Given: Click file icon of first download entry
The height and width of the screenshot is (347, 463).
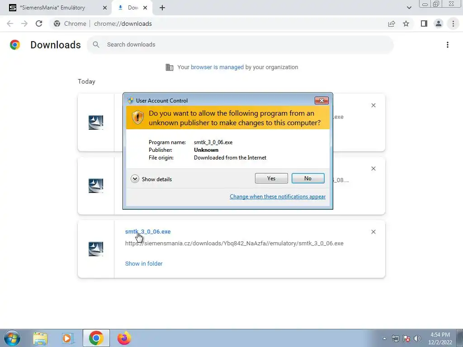Looking at the screenshot, I should tap(96, 122).
